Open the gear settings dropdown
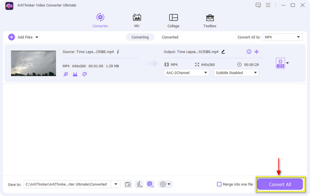This screenshot has width=310, height=196. click(x=165, y=184)
